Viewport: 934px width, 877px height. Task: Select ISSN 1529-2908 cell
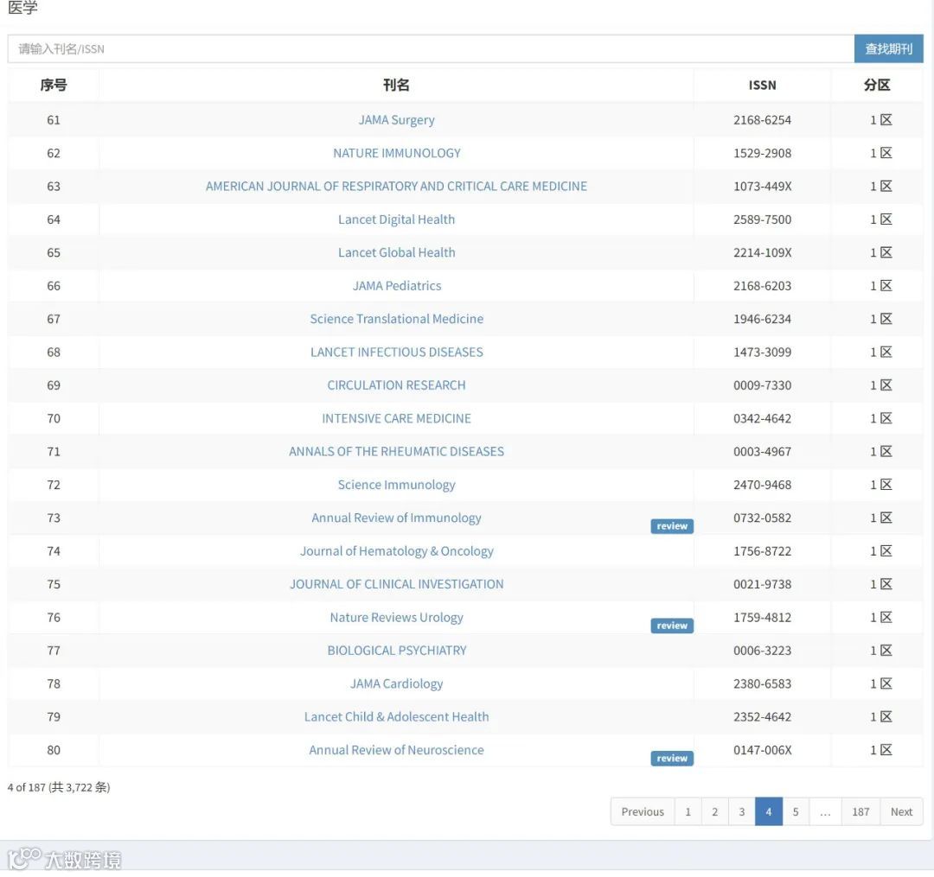click(x=763, y=153)
